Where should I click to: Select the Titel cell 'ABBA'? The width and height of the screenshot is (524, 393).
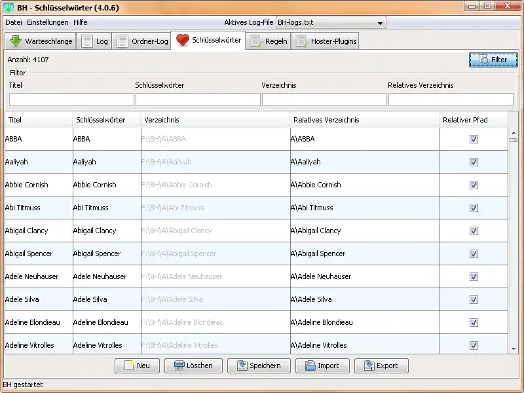pos(39,139)
